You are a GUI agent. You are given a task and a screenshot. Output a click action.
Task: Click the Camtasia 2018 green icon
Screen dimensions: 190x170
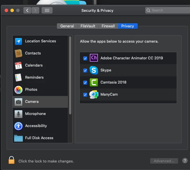(x=94, y=82)
